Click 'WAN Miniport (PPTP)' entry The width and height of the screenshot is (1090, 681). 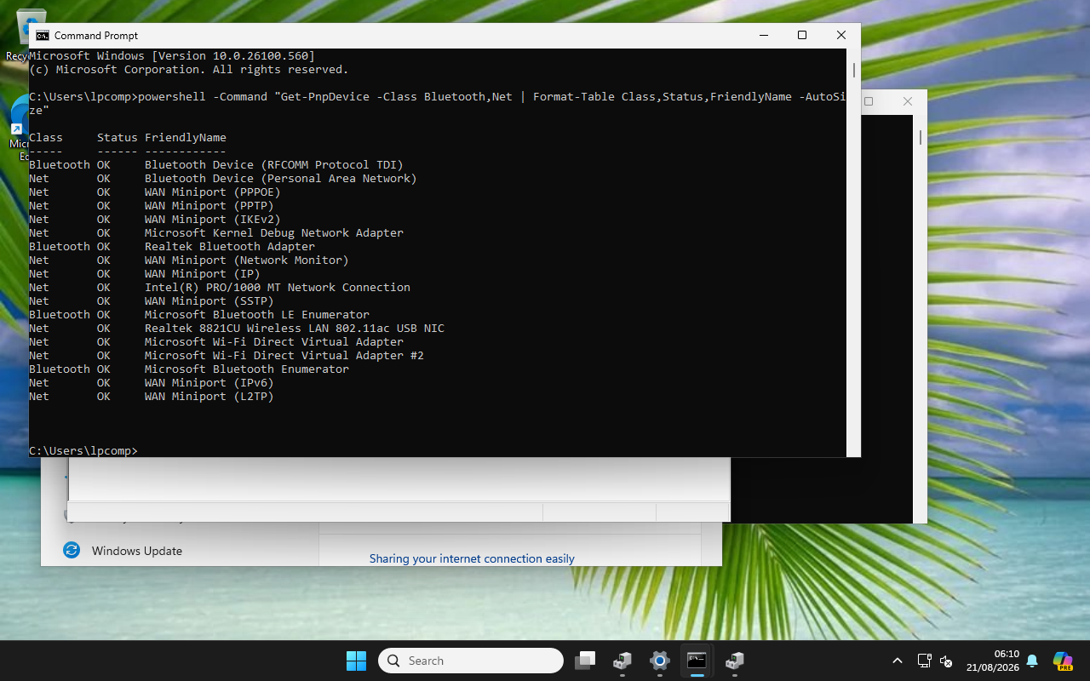coord(209,205)
